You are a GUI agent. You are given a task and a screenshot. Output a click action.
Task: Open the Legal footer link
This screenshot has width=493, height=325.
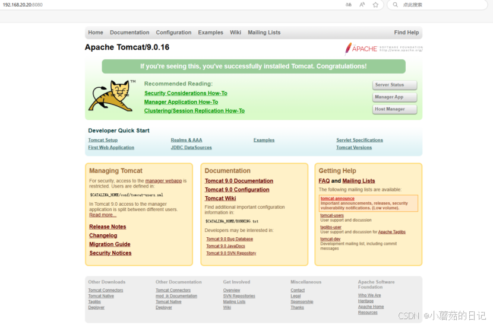[296, 296]
